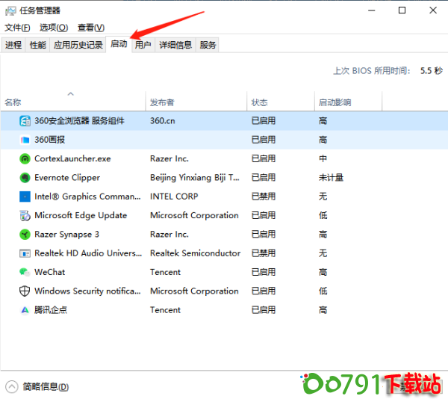Select the Intel Graphics Command icon
The width and height of the screenshot is (448, 402).
tap(25, 197)
